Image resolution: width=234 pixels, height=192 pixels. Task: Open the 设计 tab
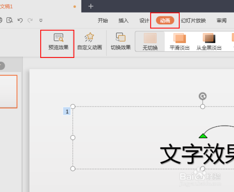point(144,21)
